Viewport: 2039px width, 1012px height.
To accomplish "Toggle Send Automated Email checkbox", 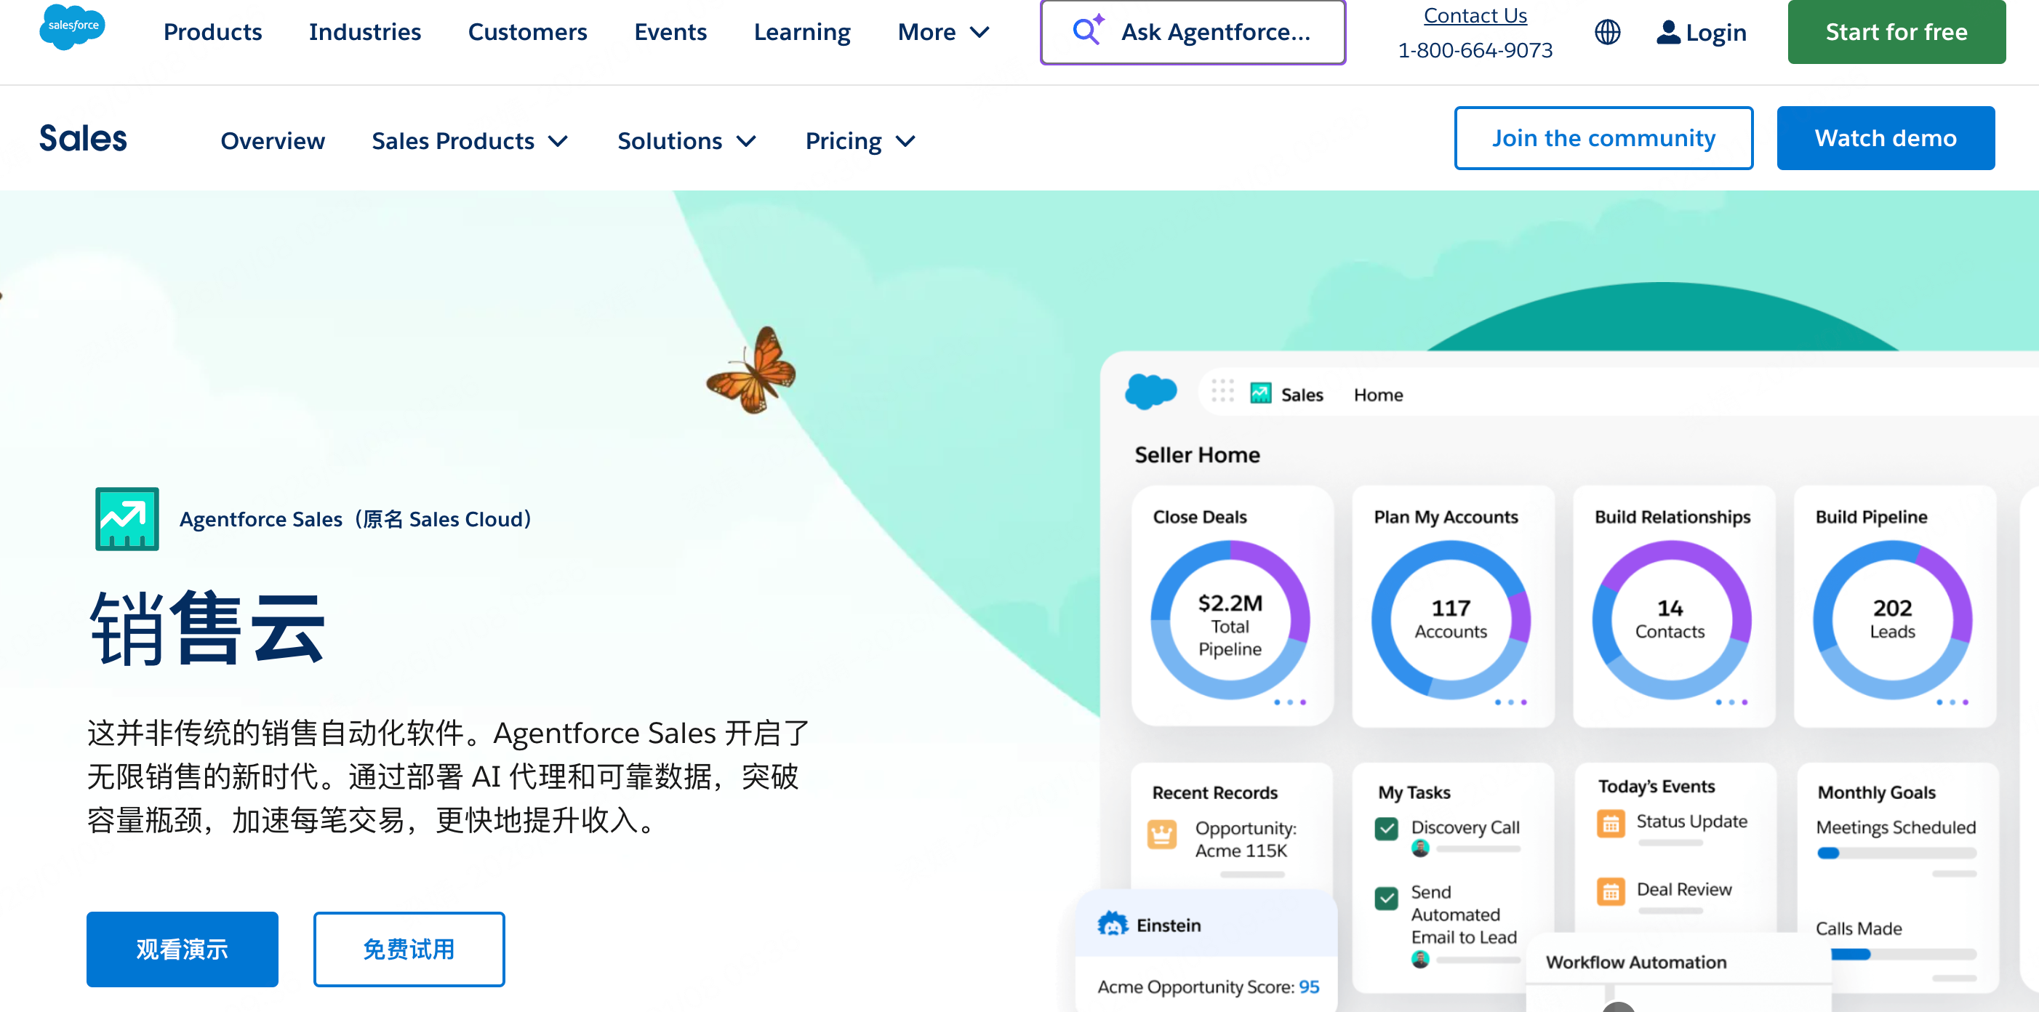I will point(1386,898).
